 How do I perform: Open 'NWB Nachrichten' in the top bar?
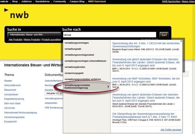click(172, 2)
